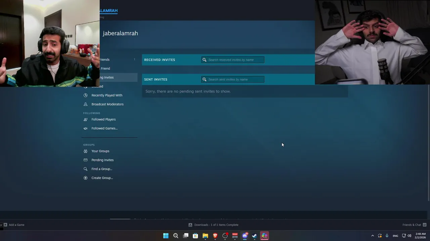Select Broadcast Moderators

107,104
